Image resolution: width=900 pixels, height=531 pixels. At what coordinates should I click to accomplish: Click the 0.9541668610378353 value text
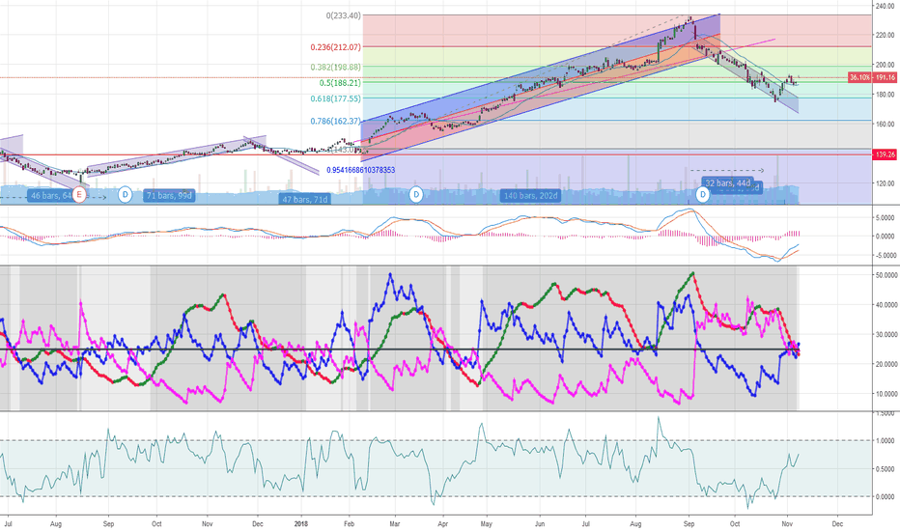coord(360,170)
